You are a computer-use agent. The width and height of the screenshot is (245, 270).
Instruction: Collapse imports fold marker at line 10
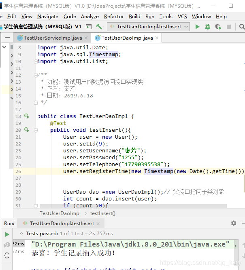(x=36, y=61)
